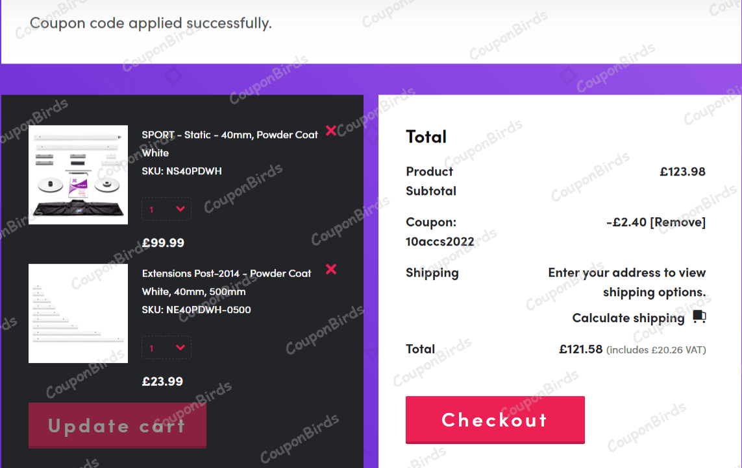
Task: Remove Extensions Post item from cart
Action: (331, 269)
